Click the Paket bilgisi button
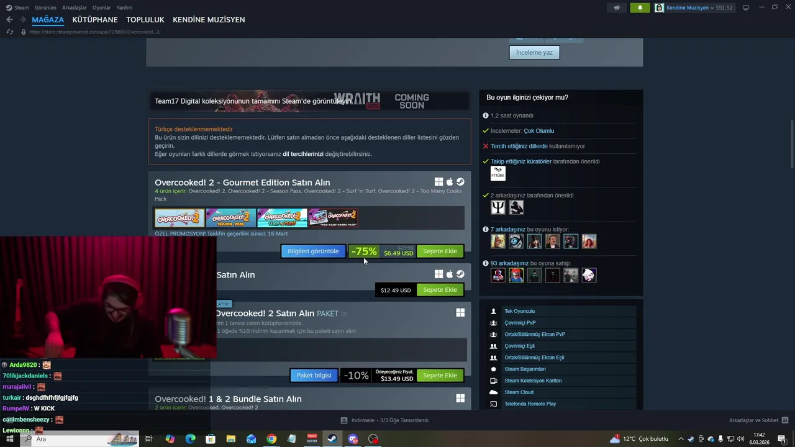795x447 pixels. coord(314,376)
